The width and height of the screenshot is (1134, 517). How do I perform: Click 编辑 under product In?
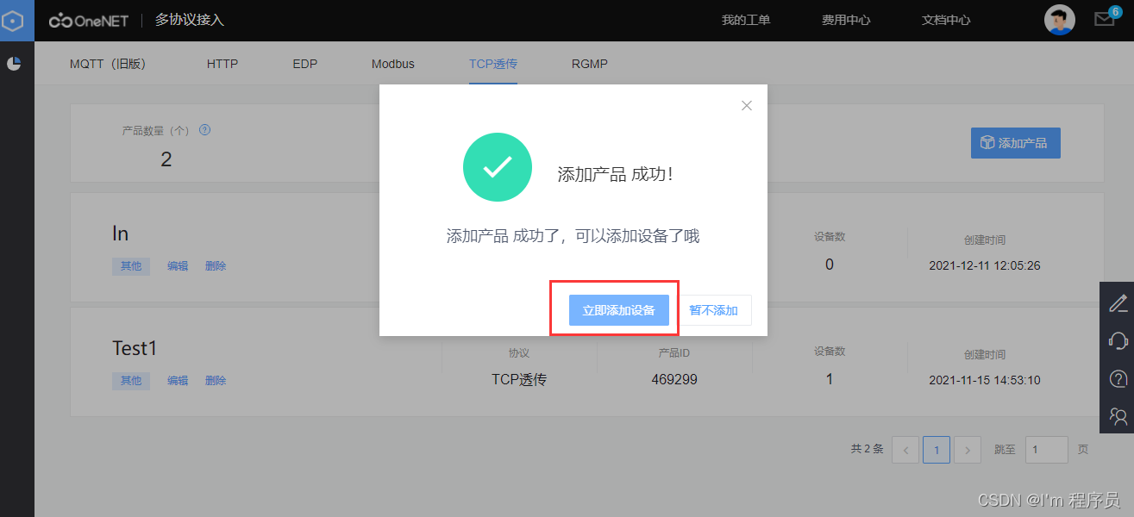178,265
